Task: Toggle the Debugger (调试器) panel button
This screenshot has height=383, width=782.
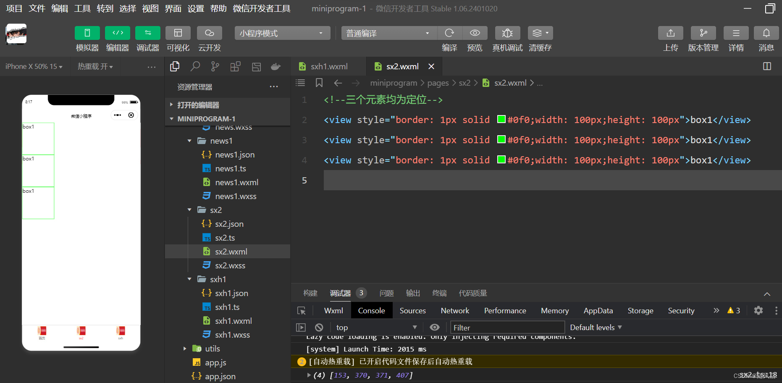Action: [x=148, y=33]
